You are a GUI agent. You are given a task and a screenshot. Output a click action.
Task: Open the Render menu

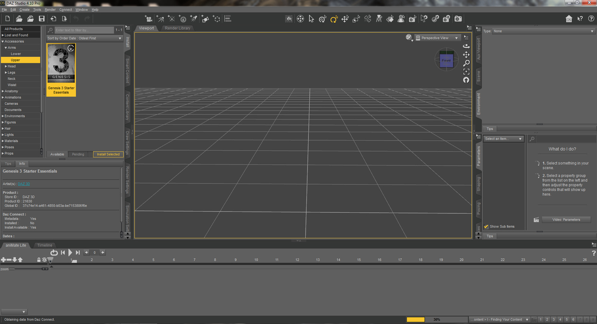(50, 9)
